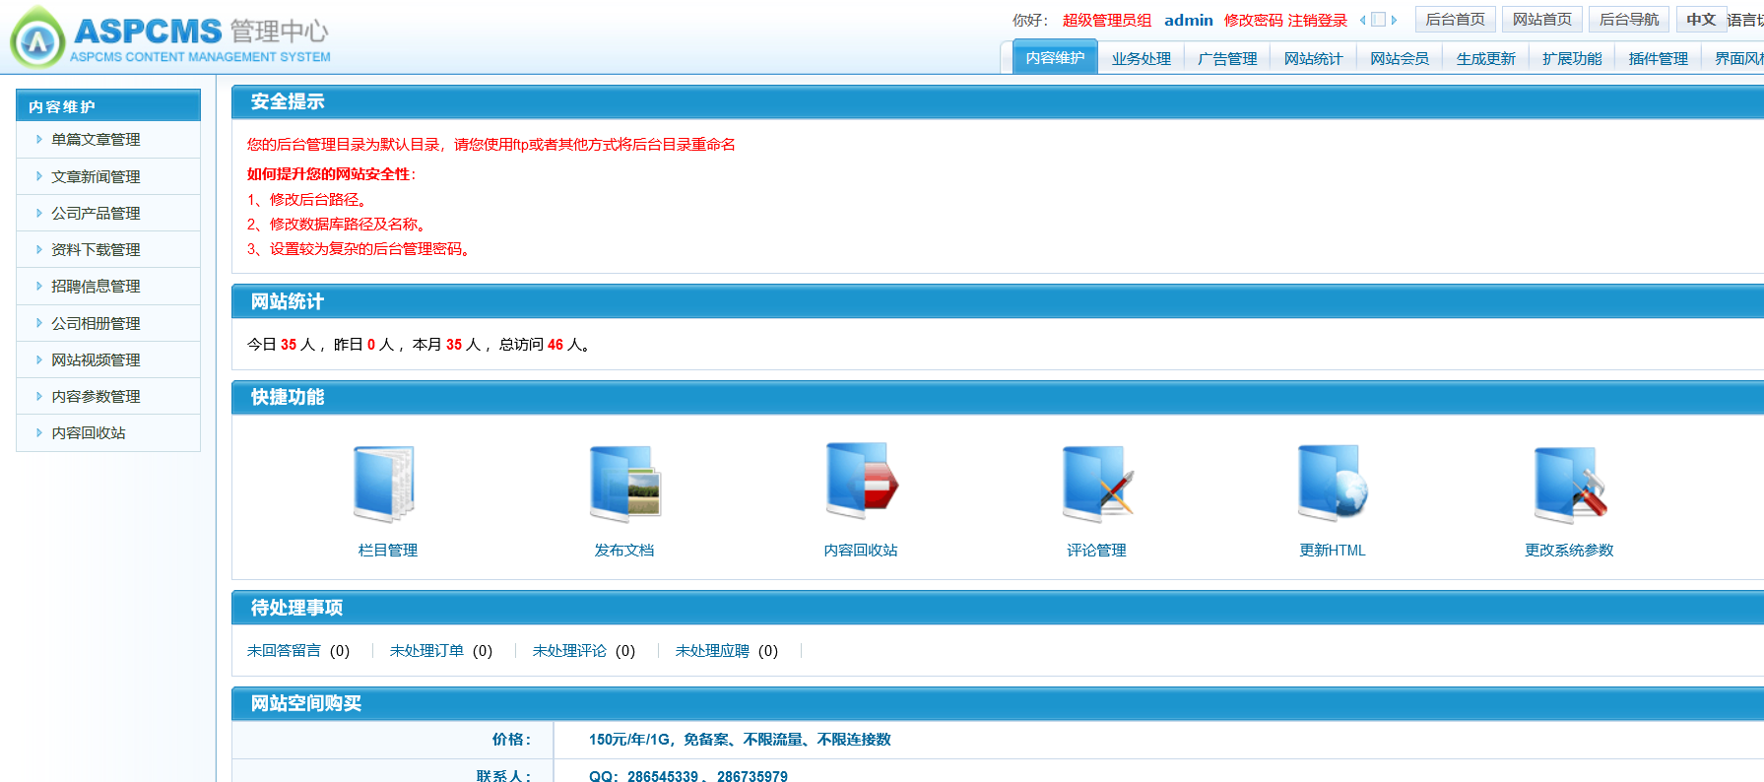Click the admin username link
This screenshot has width=1764, height=782.
tap(1189, 20)
